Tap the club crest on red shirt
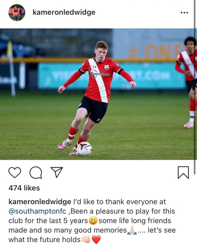 click(107, 68)
